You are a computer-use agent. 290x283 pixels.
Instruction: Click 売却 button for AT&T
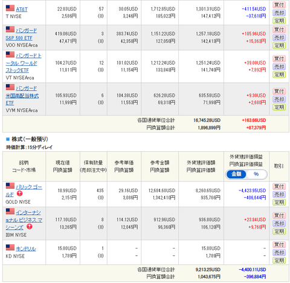coord(279,13)
